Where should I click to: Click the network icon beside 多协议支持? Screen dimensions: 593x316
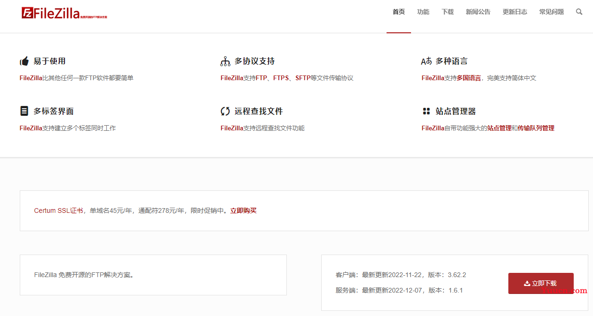pyautogui.click(x=225, y=61)
